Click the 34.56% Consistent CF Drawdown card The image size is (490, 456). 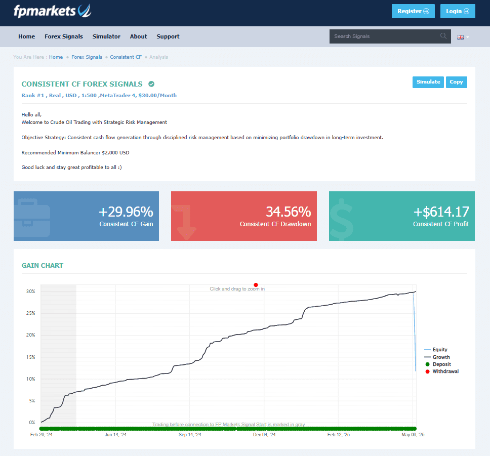(x=244, y=216)
